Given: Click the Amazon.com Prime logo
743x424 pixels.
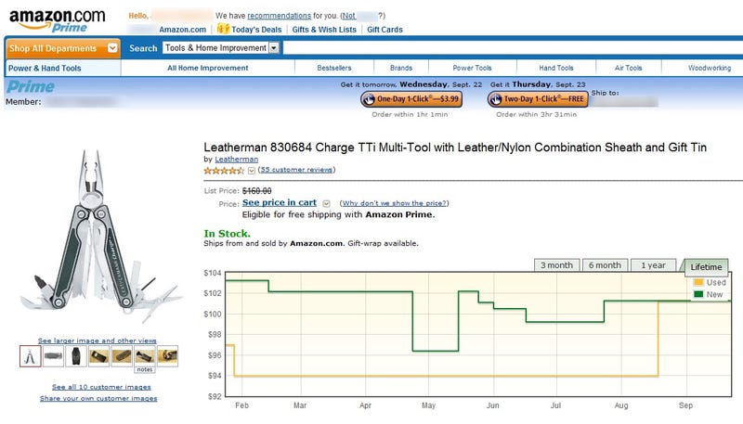Looking at the screenshot, I should 57,21.
